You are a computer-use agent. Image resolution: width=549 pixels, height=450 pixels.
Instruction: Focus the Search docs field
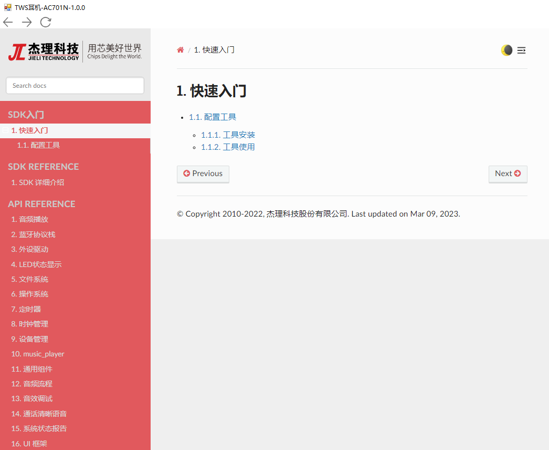point(75,86)
